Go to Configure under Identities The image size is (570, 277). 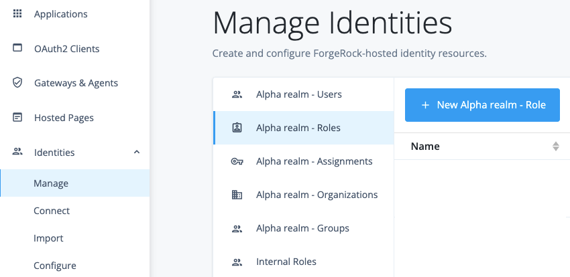54,266
